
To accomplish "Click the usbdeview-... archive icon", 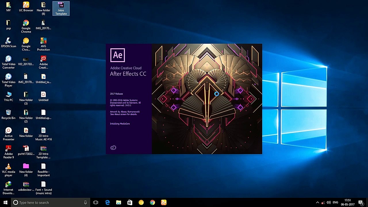I will [x=26, y=186].
